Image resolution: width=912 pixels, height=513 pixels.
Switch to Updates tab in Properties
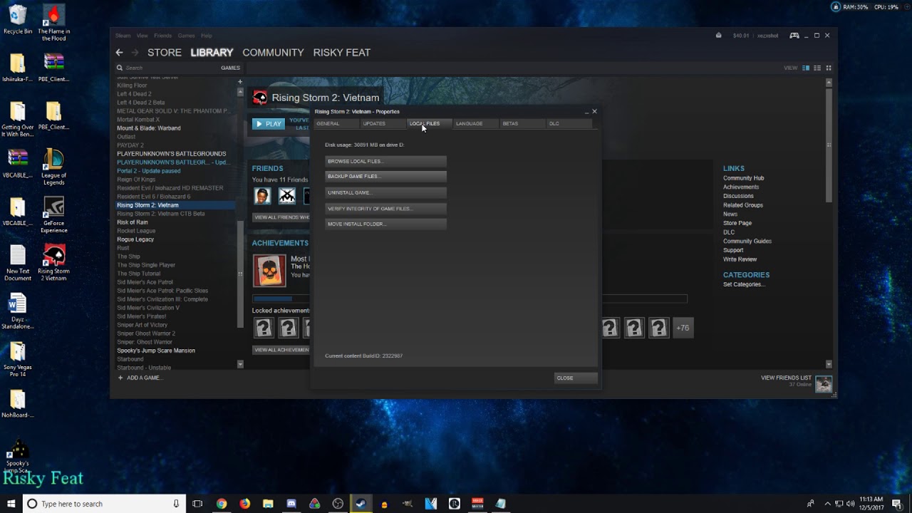(383, 124)
